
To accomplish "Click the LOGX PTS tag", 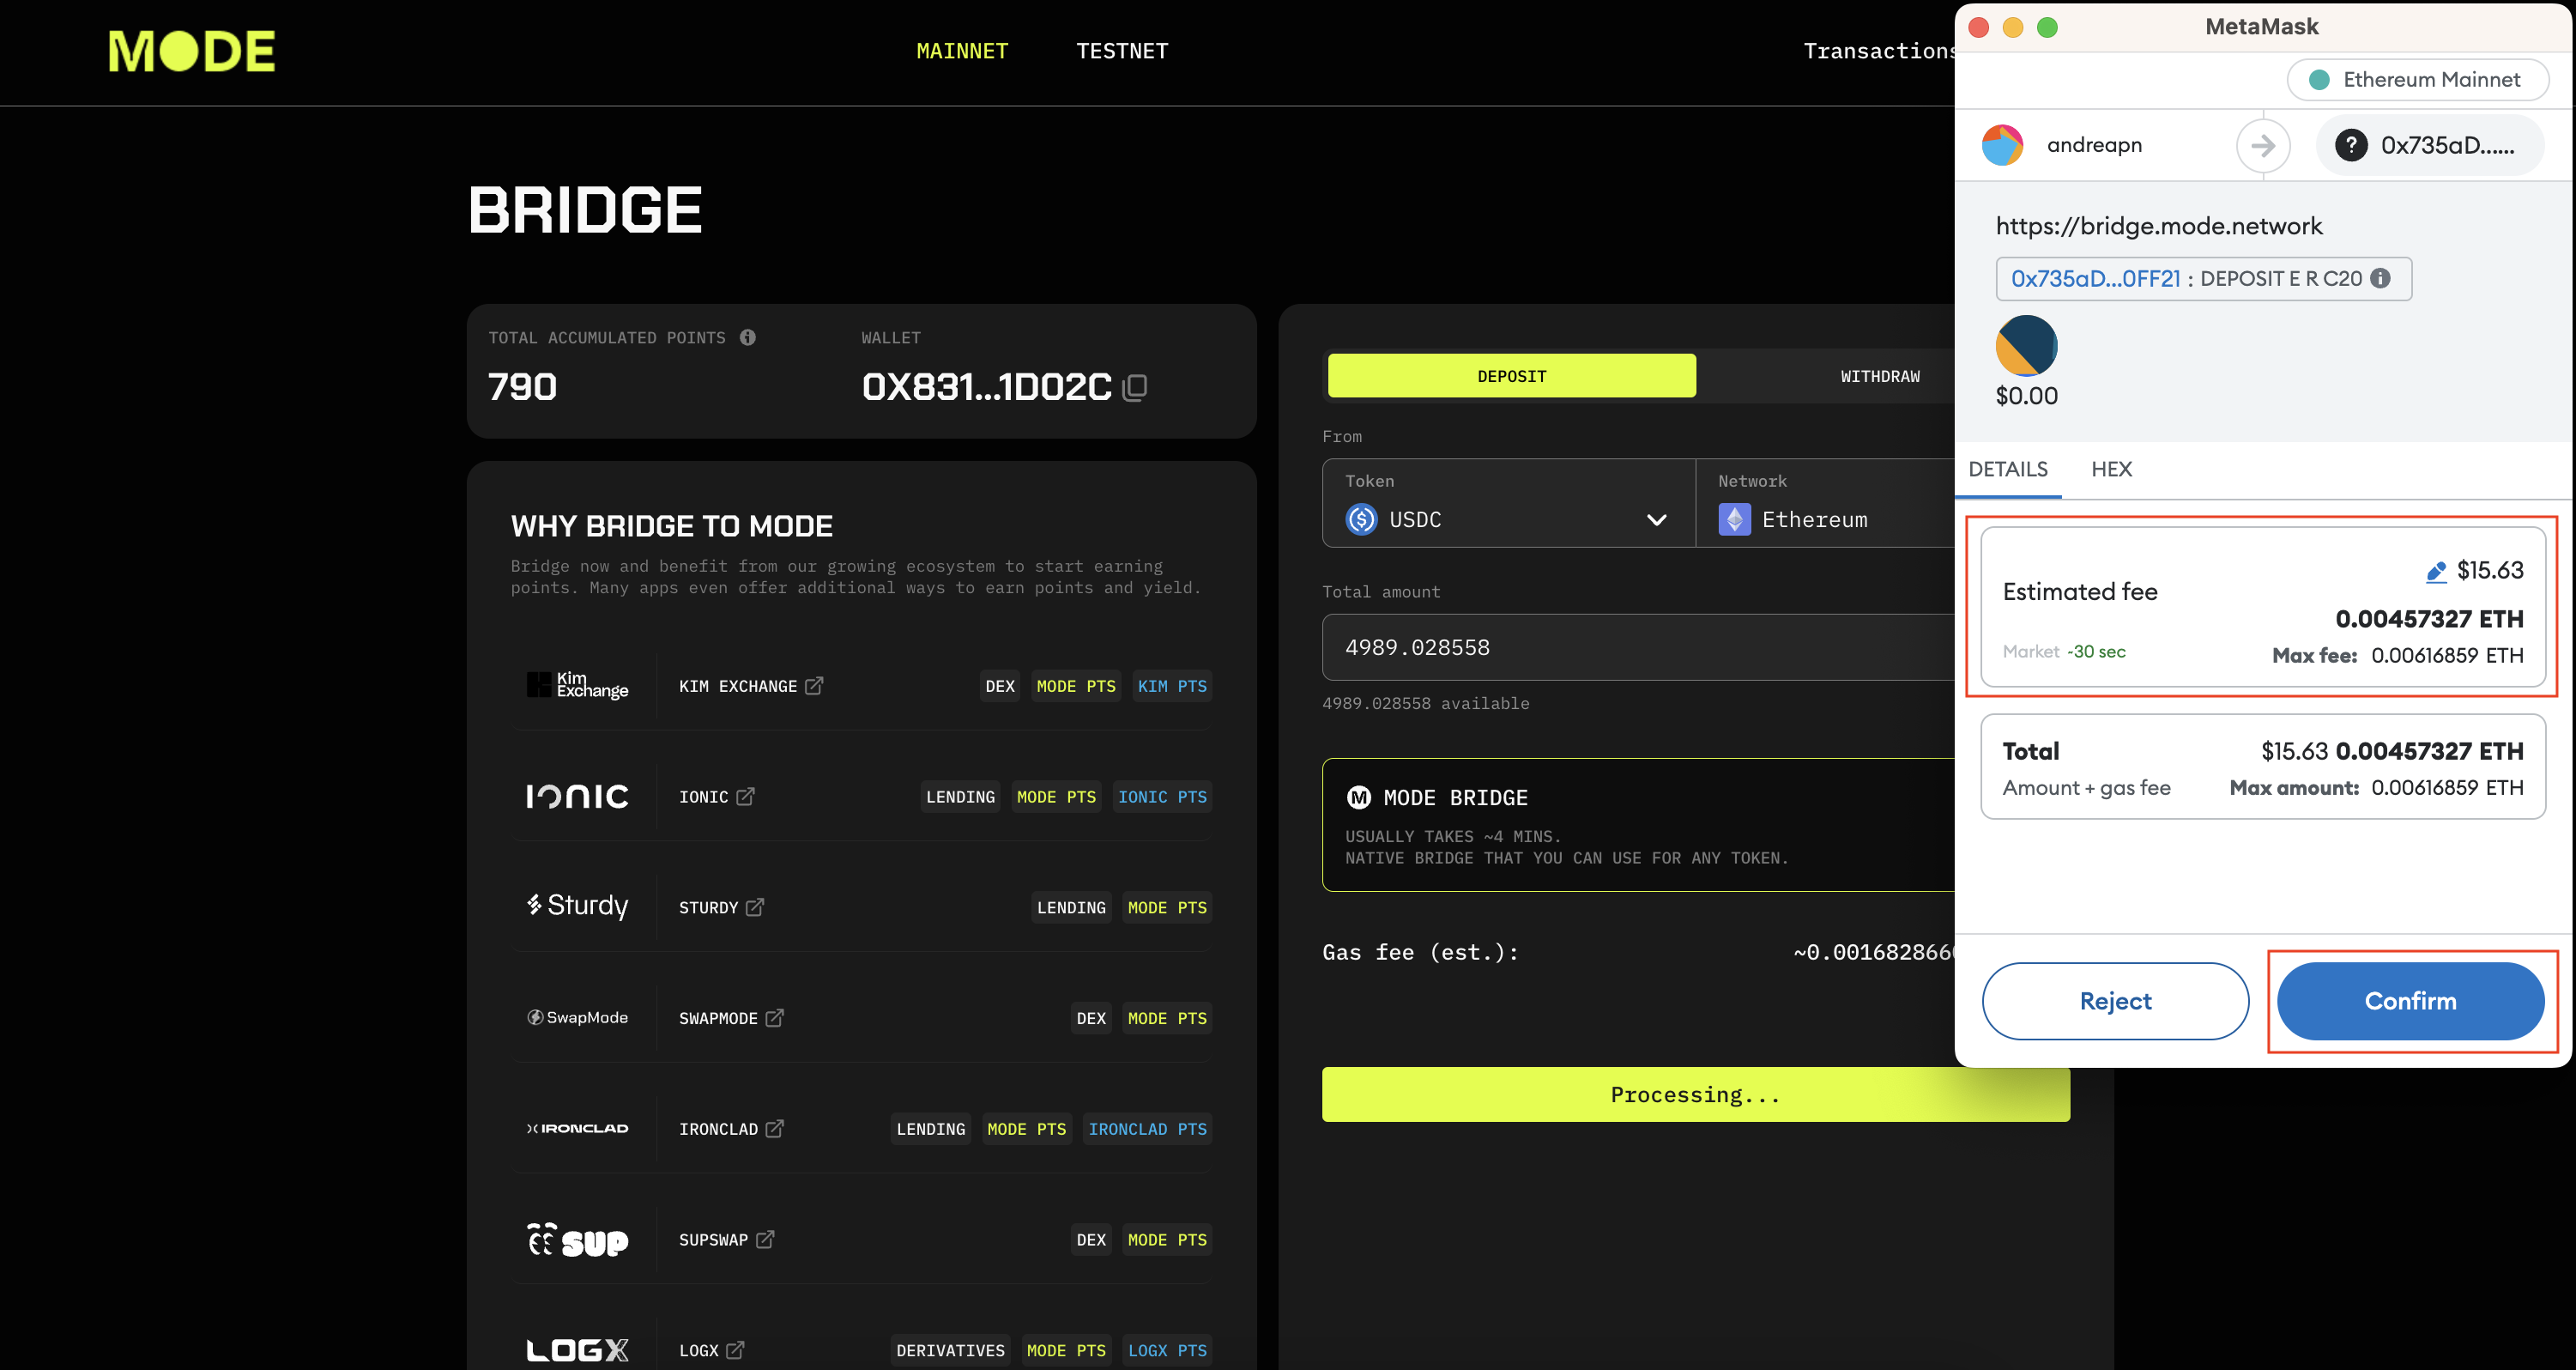I will click(x=1167, y=1350).
